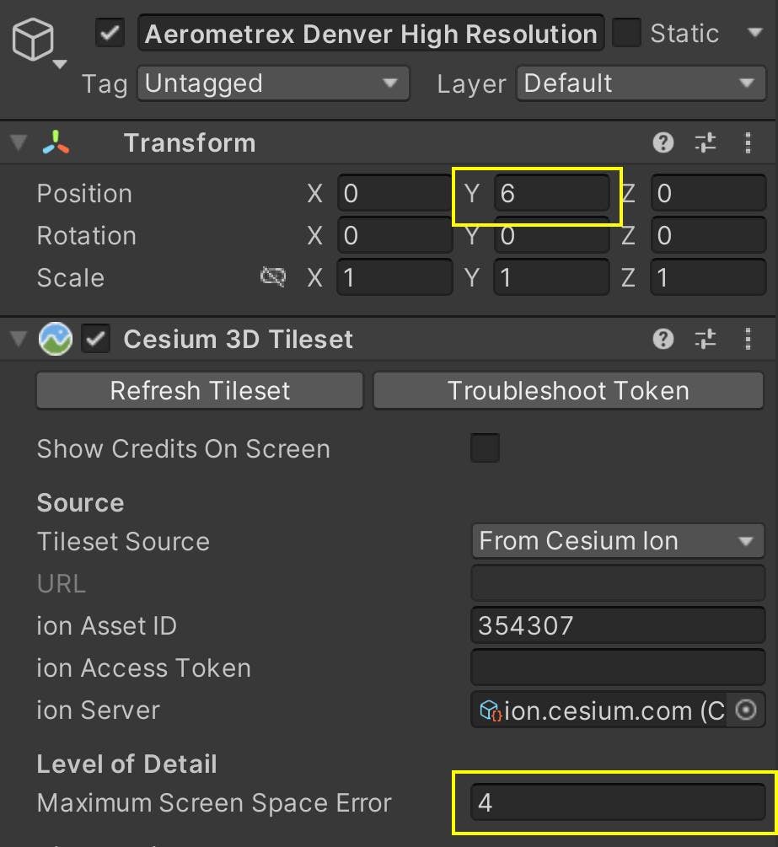
Task: Click the Cesium component help icon
Action: (663, 339)
